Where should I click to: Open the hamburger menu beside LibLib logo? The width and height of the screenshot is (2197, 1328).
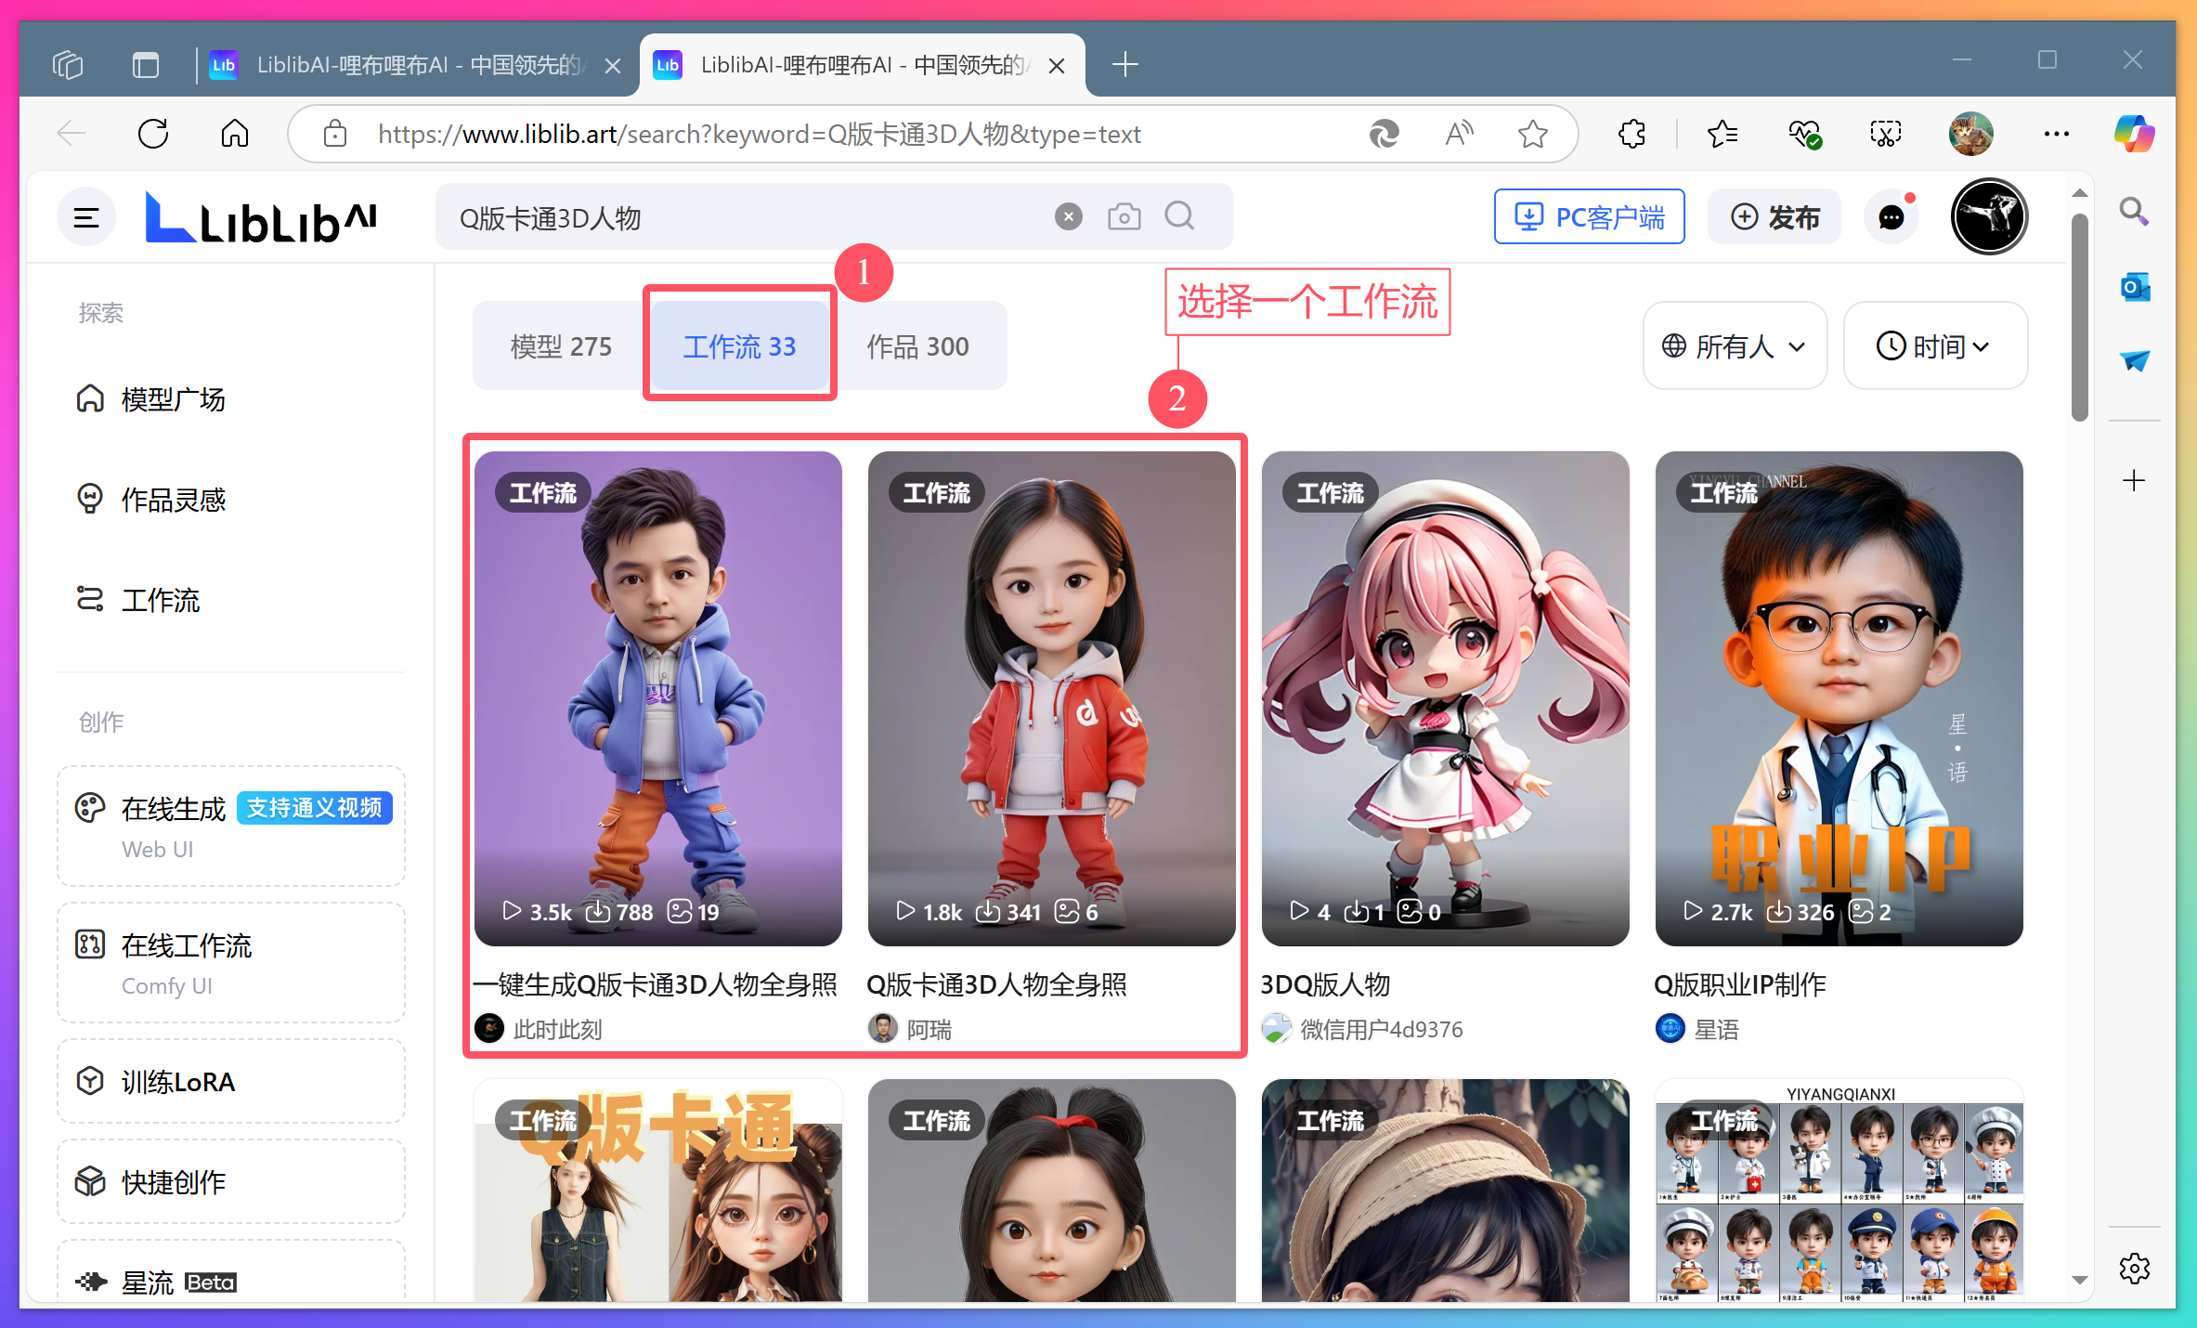(x=86, y=218)
